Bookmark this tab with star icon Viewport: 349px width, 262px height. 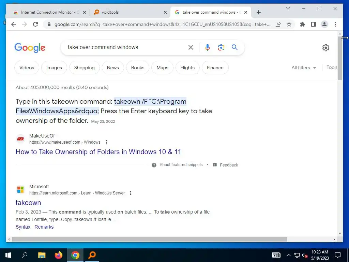[289, 24]
